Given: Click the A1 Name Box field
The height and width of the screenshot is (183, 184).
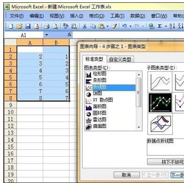Looking at the screenshot, I should [23, 35].
